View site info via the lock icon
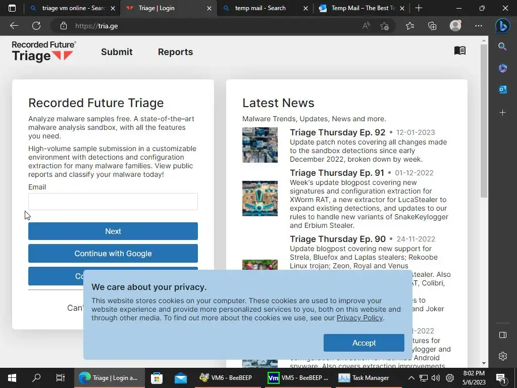The image size is (517, 388). tap(63, 26)
